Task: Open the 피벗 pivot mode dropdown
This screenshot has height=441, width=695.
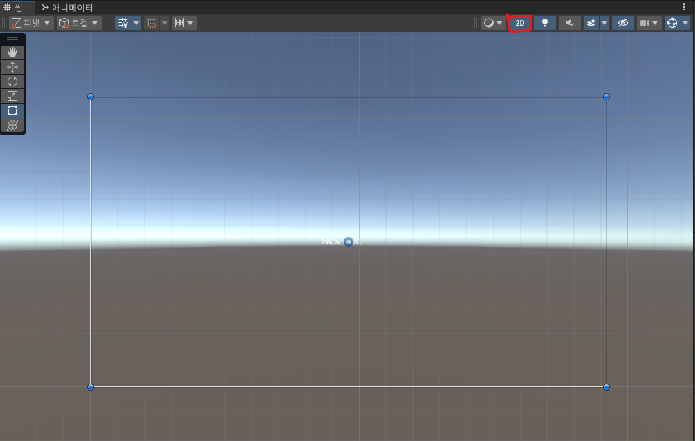Action: (x=28, y=22)
